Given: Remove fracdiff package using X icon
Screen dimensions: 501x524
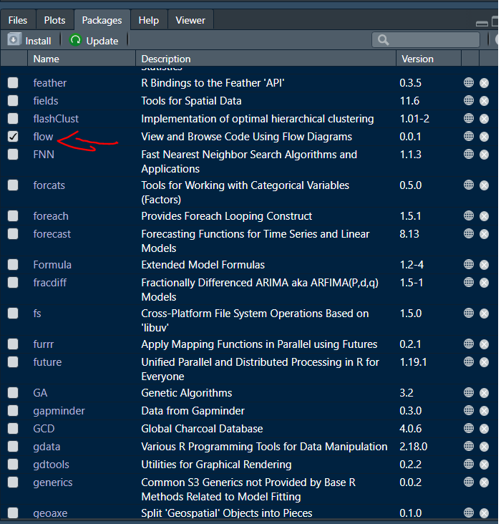Looking at the screenshot, I should click(484, 283).
